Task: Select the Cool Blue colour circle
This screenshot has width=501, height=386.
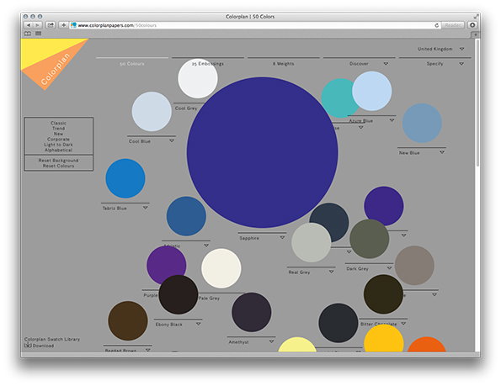Action: tap(152, 112)
